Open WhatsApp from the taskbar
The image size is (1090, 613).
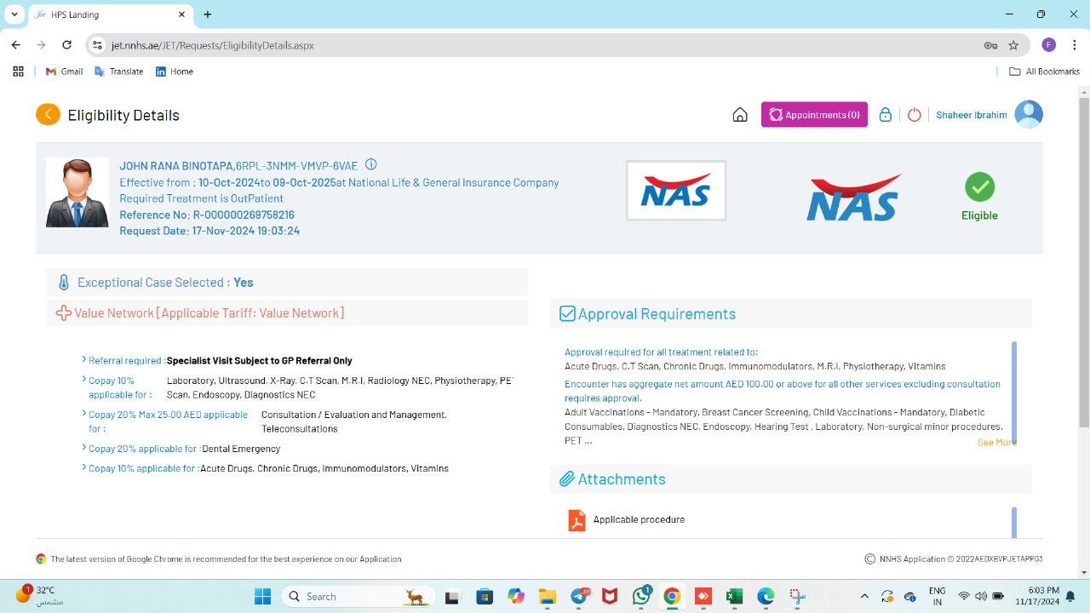point(641,596)
